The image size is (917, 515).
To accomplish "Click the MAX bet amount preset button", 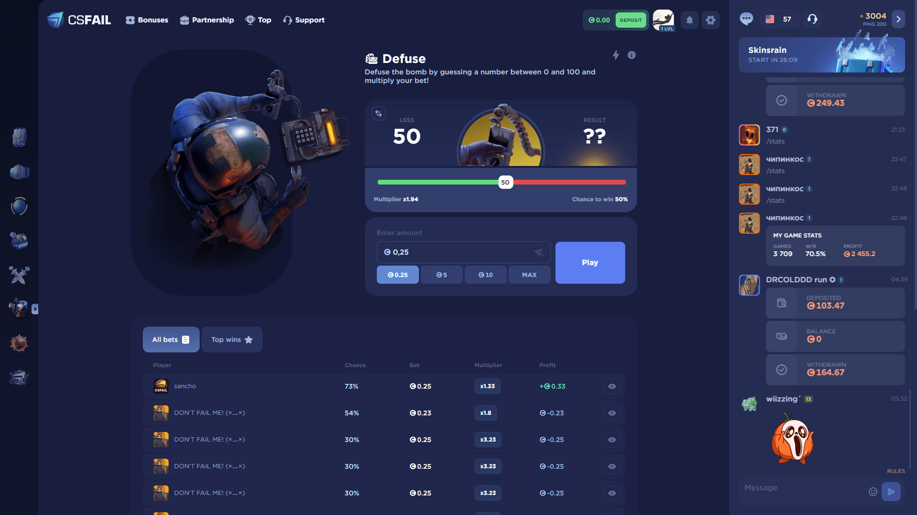I will pos(529,275).
